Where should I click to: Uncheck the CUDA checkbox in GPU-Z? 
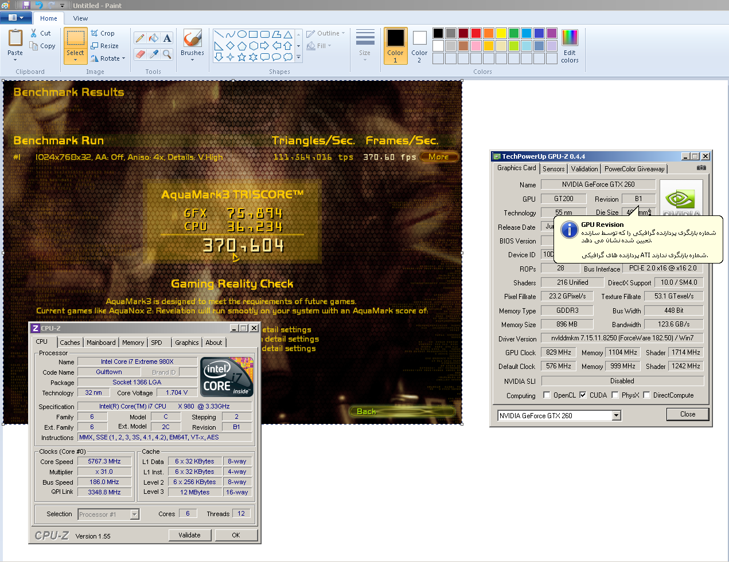pos(583,395)
